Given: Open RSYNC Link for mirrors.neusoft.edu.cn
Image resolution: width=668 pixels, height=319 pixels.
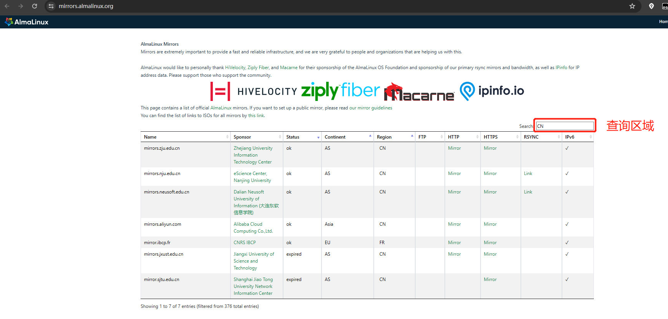Looking at the screenshot, I should [x=528, y=192].
